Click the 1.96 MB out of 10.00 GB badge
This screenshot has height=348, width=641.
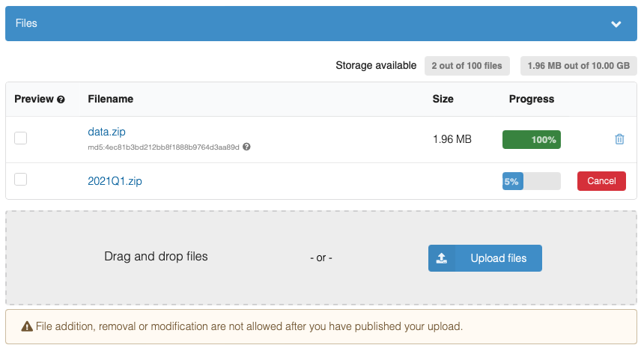click(578, 66)
